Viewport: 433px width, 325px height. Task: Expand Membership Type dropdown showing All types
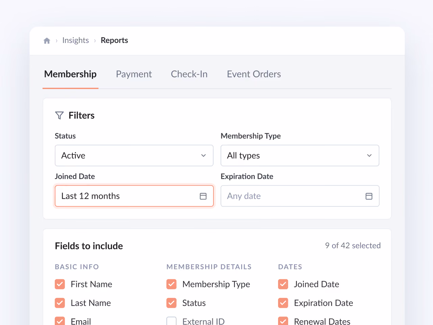click(300, 155)
